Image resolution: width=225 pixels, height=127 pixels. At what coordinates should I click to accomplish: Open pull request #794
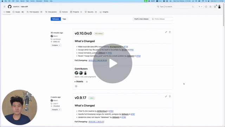tap(139, 56)
